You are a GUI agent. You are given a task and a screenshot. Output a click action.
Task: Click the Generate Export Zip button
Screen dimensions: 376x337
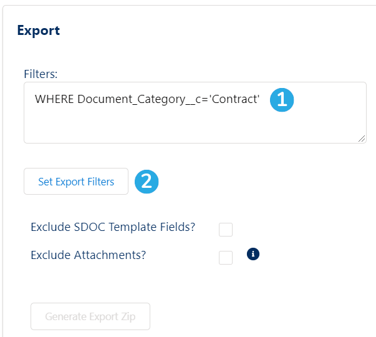90,316
